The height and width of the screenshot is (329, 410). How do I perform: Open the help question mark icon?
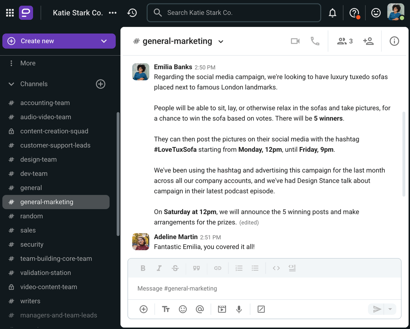354,13
